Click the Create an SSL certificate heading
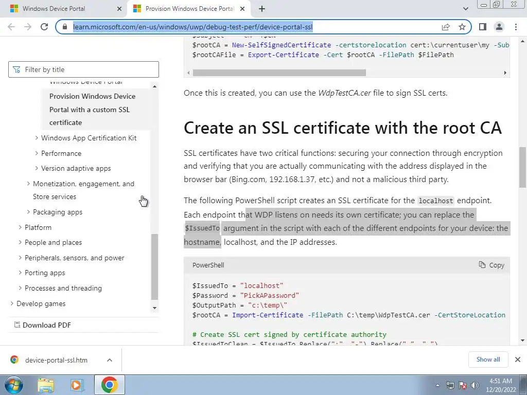Viewport: 527px width, 395px height. [x=342, y=128]
